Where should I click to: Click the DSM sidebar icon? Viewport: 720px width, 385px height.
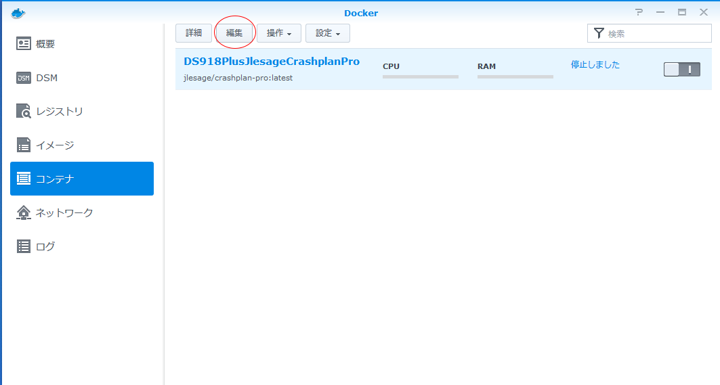pos(24,78)
